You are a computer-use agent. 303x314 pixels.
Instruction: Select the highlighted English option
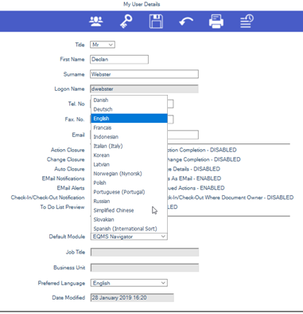point(129,119)
